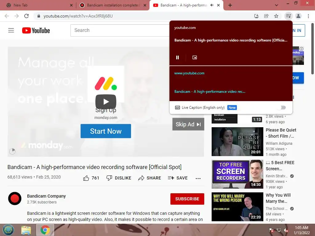The image size is (315, 236).
Task: Click Skip Ad button
Action: coord(188,124)
